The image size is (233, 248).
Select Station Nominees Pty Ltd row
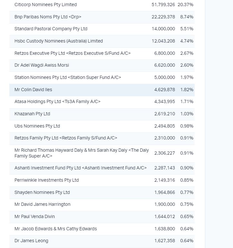click(102, 77)
